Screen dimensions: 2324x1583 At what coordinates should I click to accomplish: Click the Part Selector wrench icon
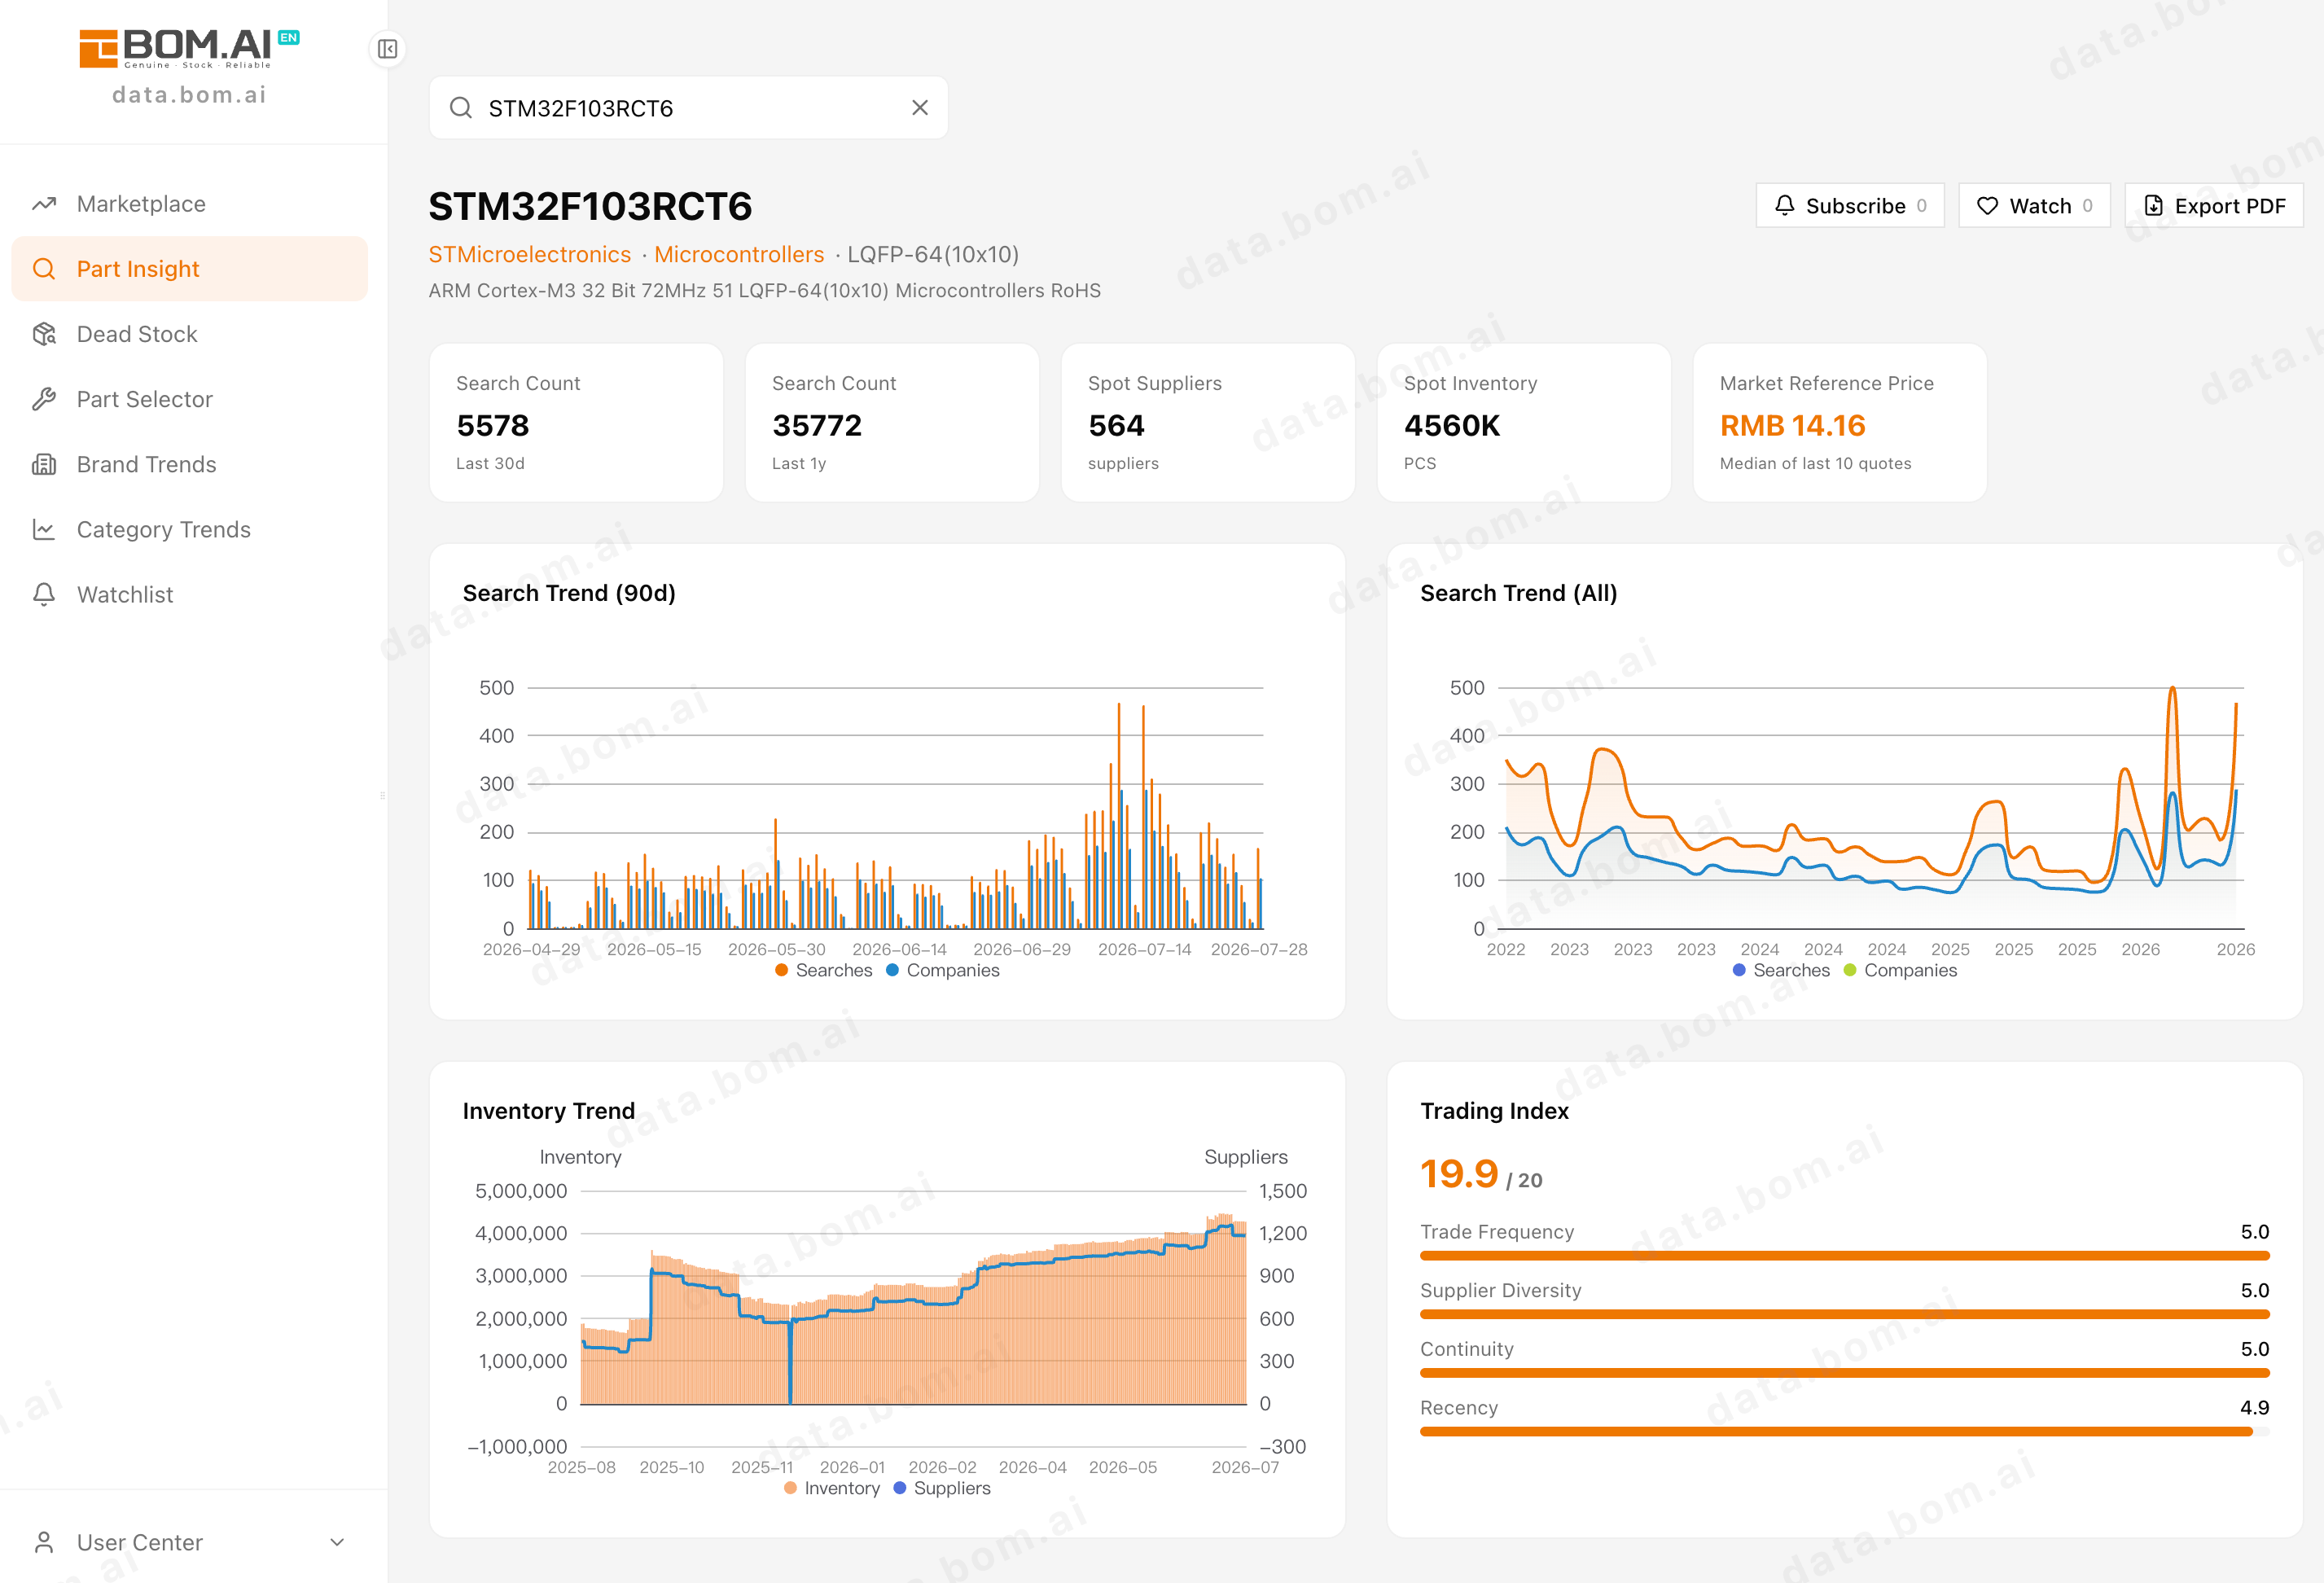pos(44,399)
